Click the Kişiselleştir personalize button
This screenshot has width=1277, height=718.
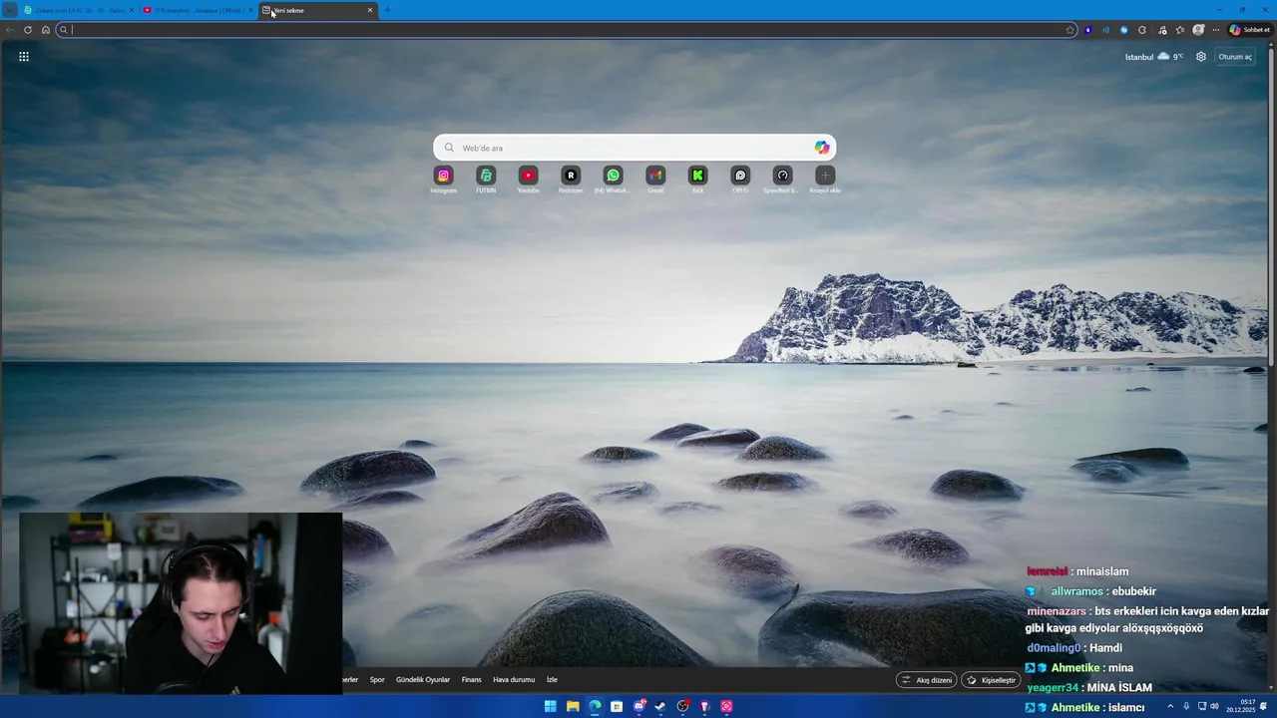(x=991, y=680)
